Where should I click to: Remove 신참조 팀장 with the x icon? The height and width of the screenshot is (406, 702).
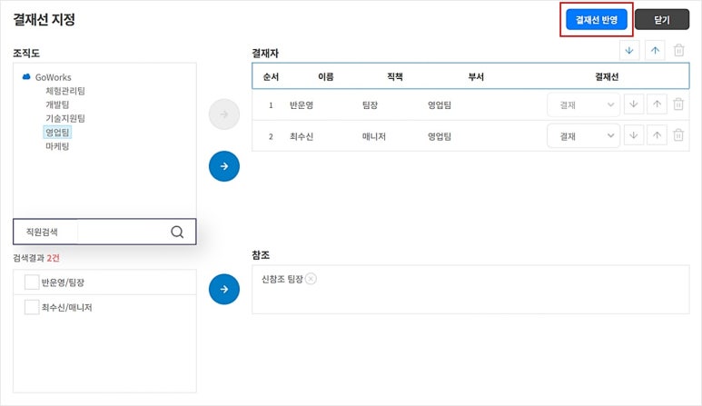click(x=311, y=279)
